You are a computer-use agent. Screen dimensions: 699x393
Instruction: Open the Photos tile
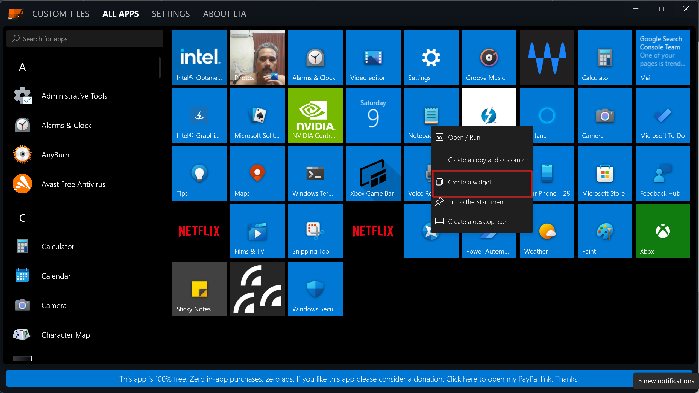pyautogui.click(x=257, y=58)
